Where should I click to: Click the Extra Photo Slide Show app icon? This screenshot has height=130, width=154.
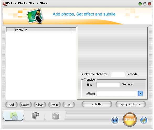4,3
